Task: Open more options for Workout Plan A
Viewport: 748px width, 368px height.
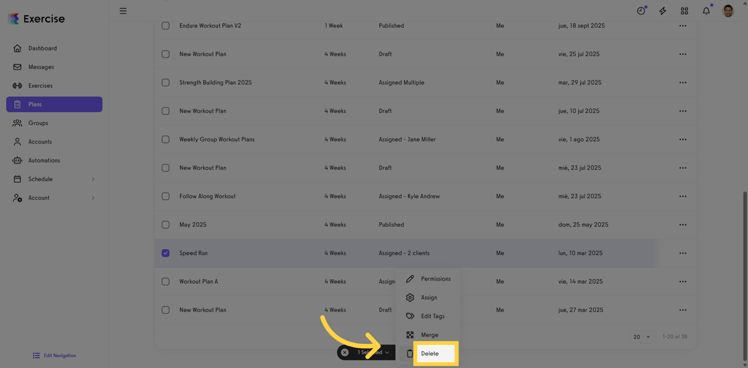Action: [x=683, y=281]
